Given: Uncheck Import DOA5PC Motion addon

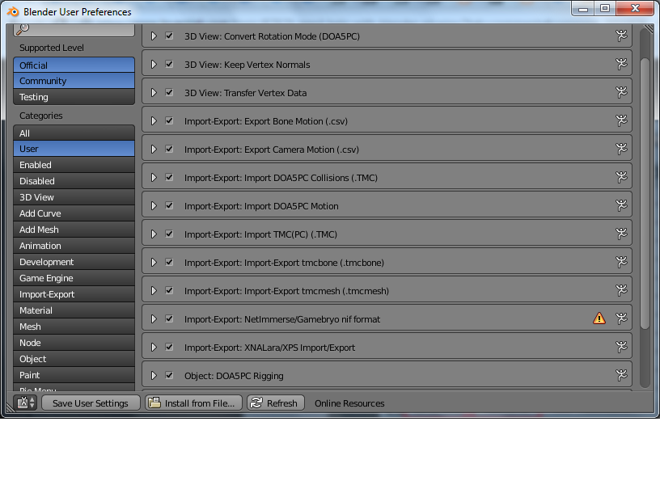Looking at the screenshot, I should pyautogui.click(x=169, y=205).
